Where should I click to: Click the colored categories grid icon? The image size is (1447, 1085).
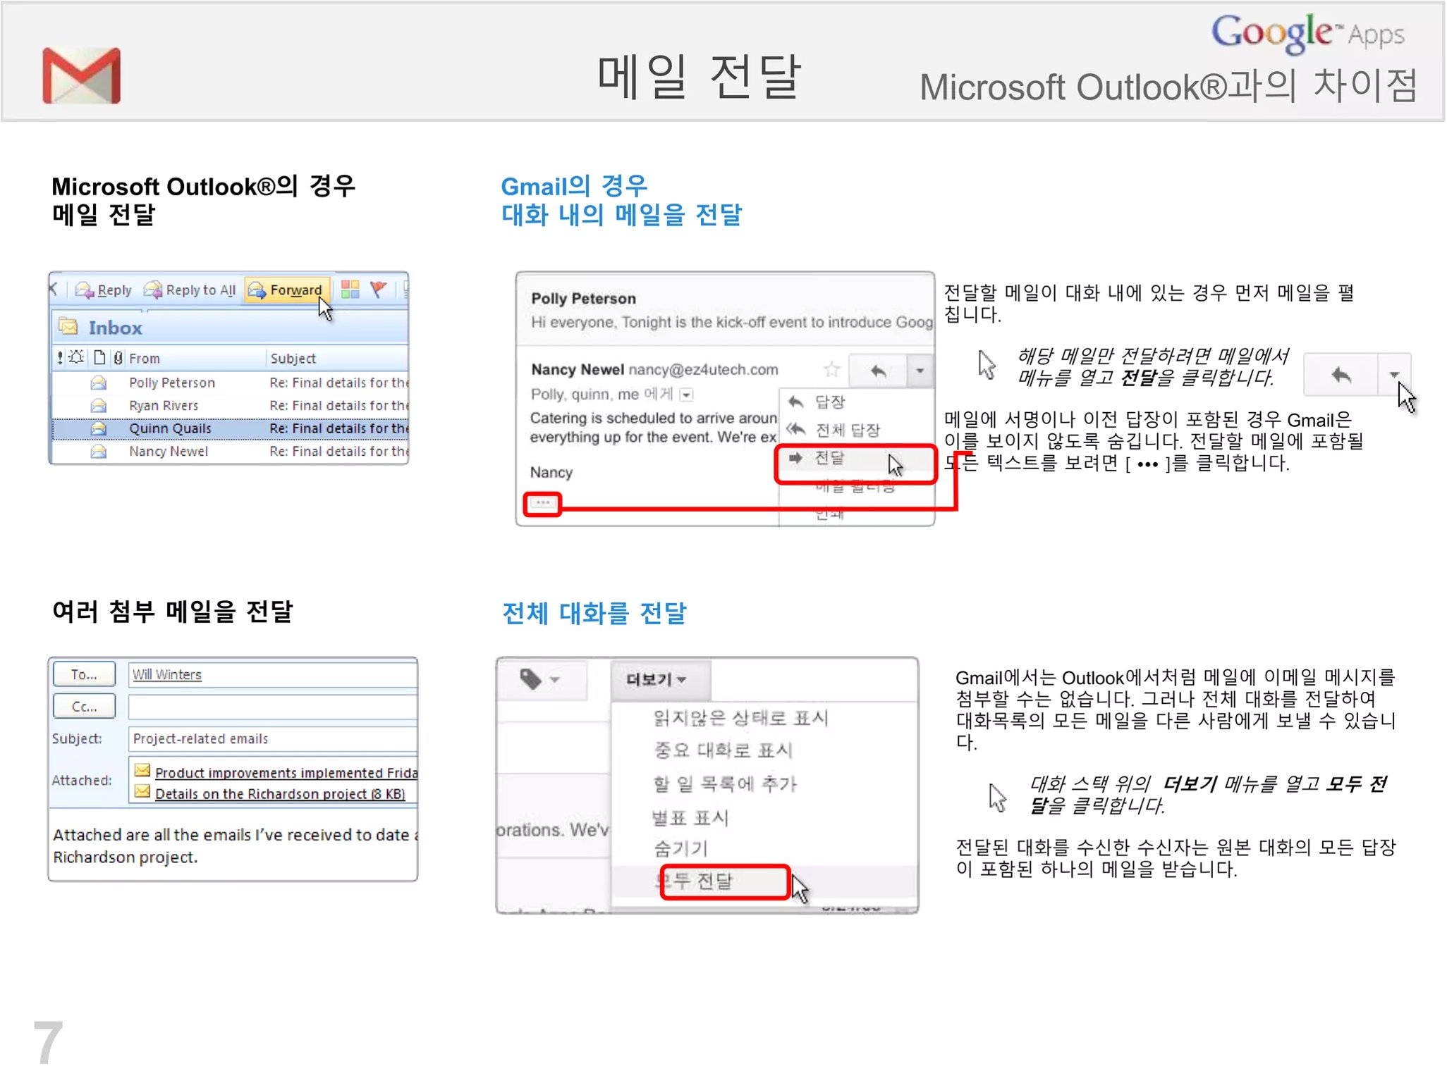(x=350, y=289)
